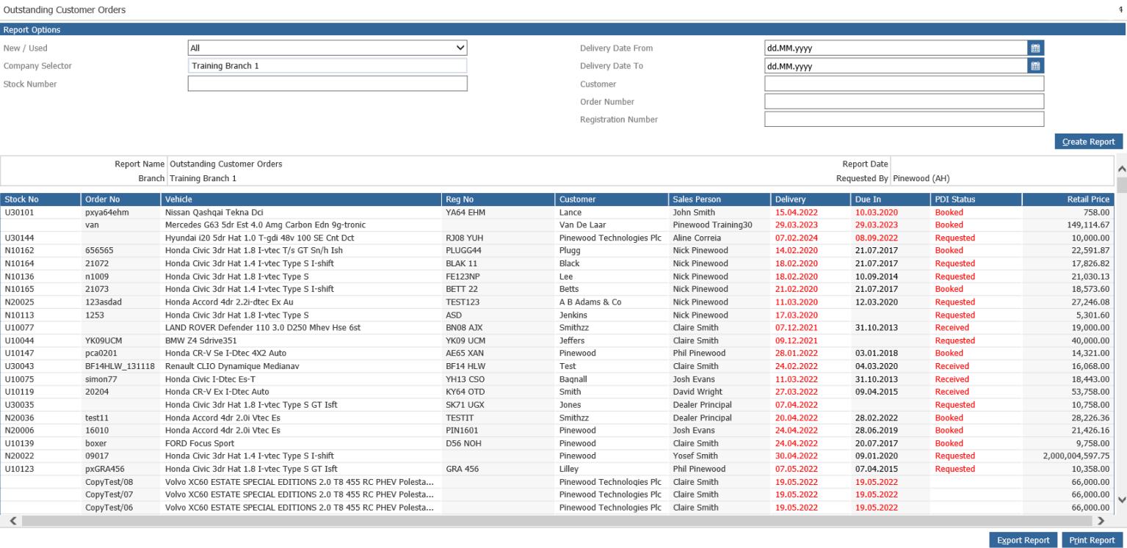Viewport: 1127px width, 548px height.
Task: Click sales person David Wright
Action: [x=697, y=392]
